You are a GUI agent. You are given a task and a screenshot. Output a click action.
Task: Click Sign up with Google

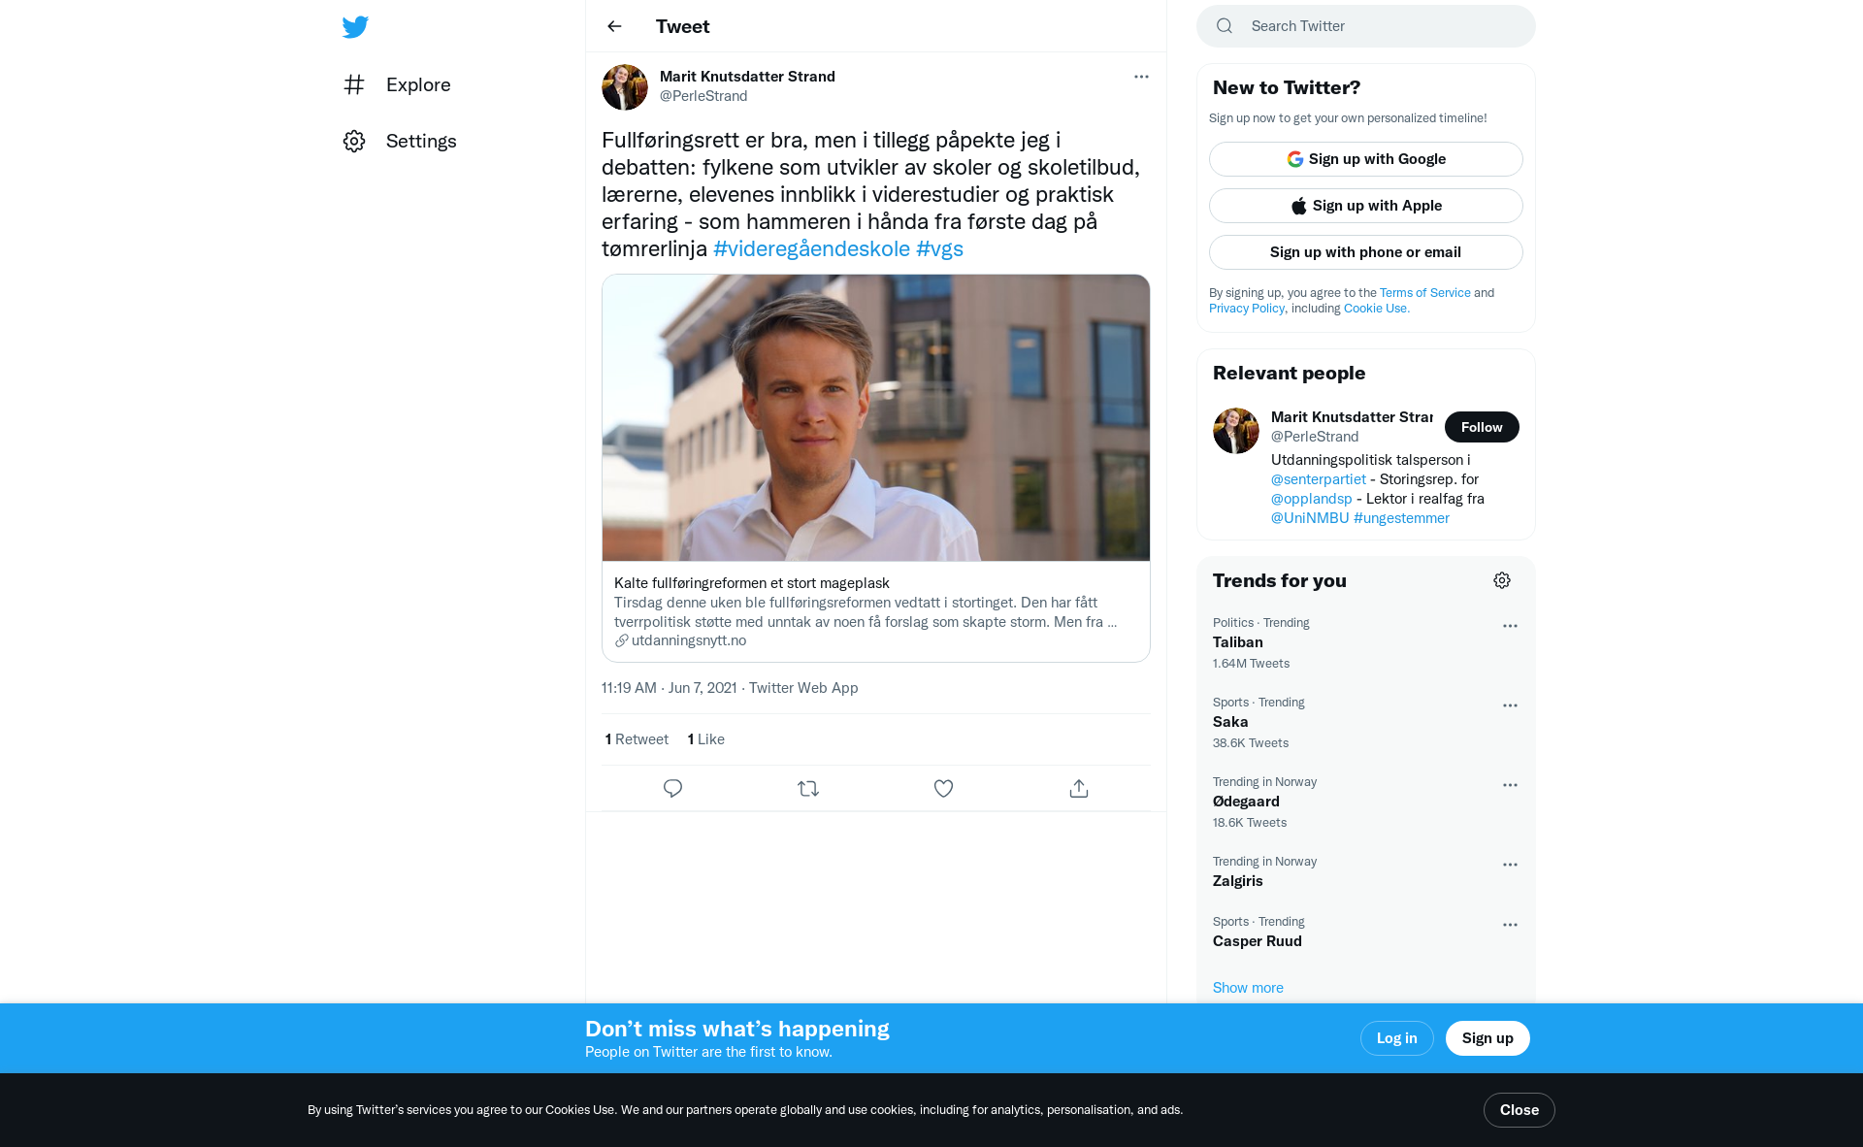1365,159
